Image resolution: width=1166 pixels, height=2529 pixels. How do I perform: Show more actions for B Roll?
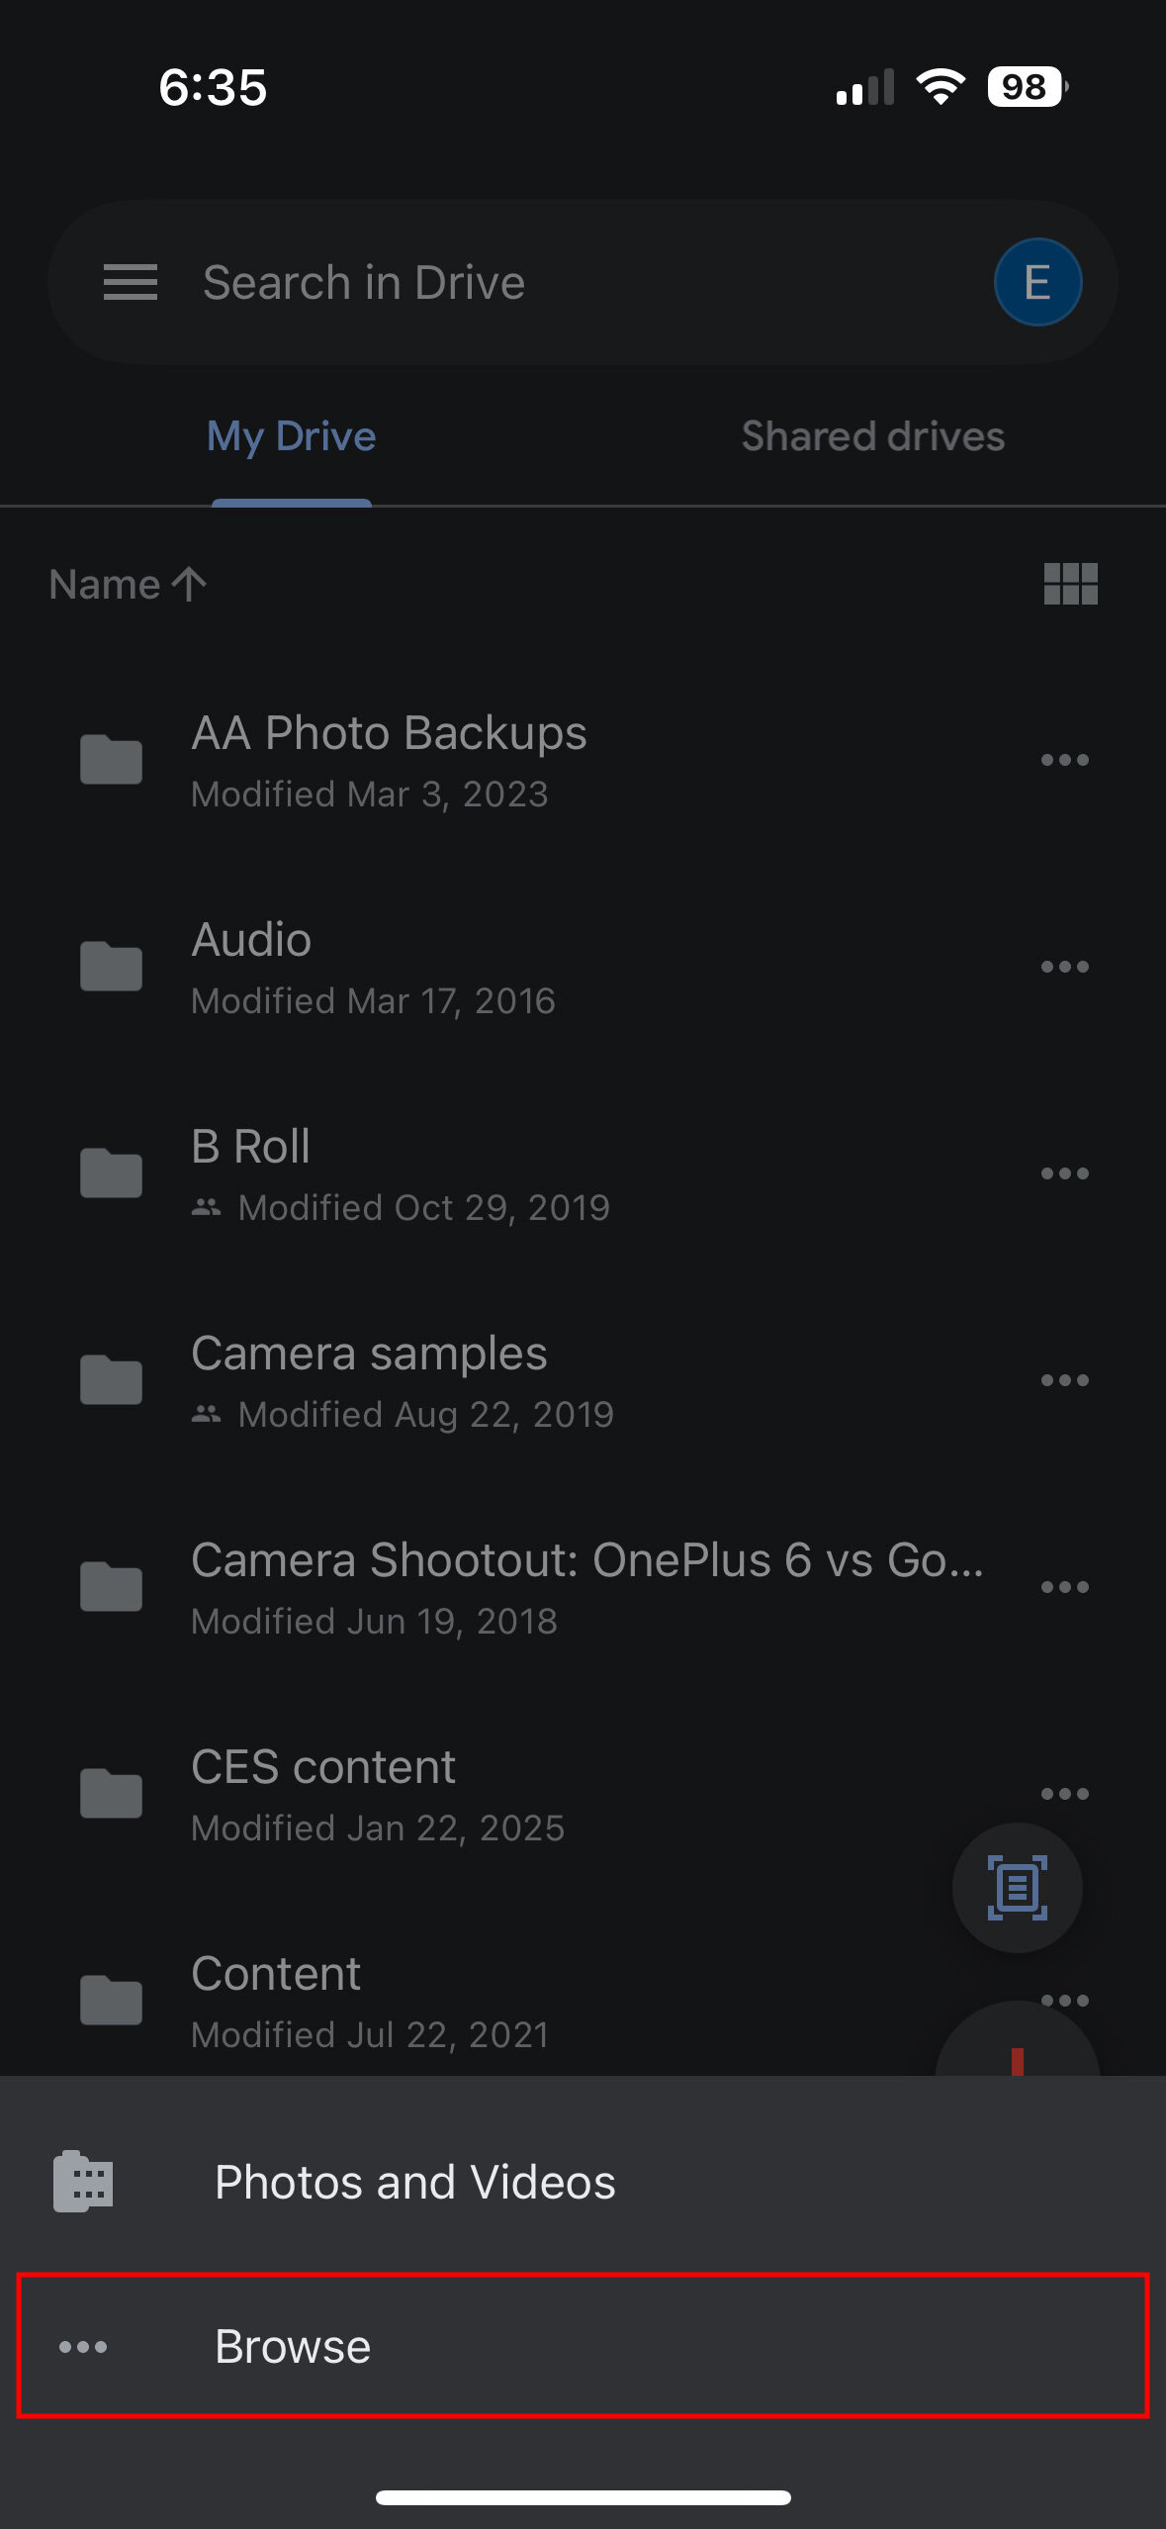click(1064, 1173)
